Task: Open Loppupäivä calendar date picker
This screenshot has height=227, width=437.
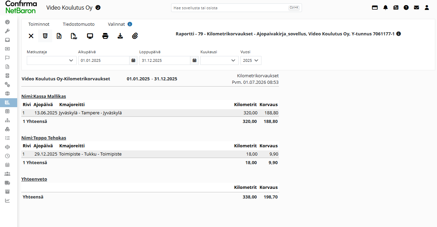Action: click(x=194, y=60)
